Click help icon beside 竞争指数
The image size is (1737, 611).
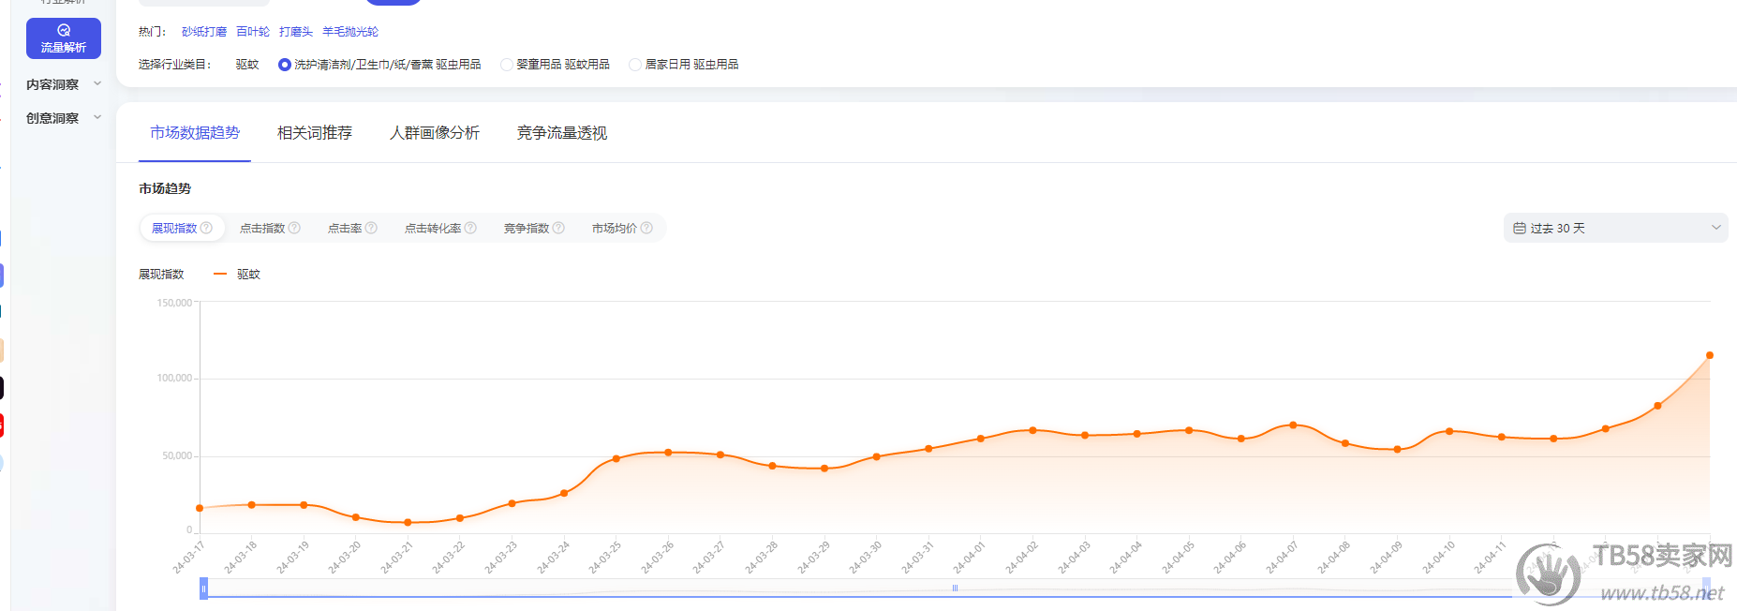(558, 228)
